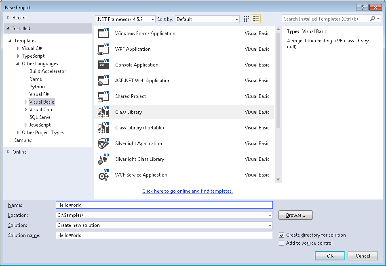This screenshot has width=386, height=266.
Task: Click the Windows Forms Application template icon
Action: (x=103, y=33)
